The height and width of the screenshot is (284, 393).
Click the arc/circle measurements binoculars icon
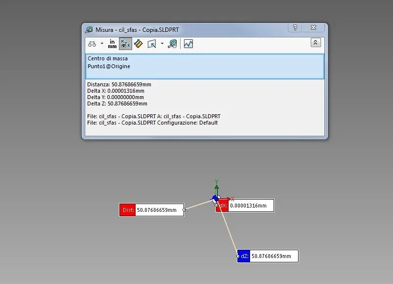[x=92, y=44]
